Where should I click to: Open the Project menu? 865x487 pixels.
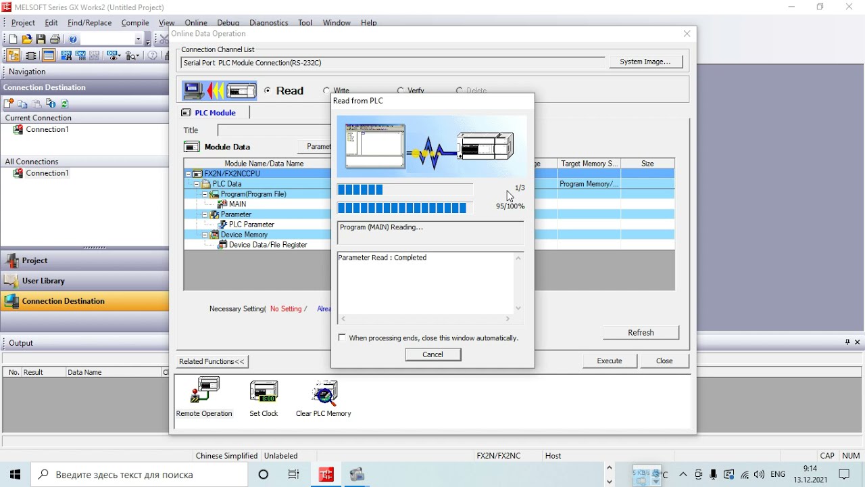23,22
